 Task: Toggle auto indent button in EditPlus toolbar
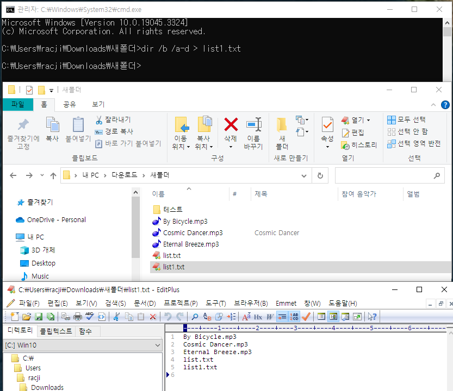[282, 317]
